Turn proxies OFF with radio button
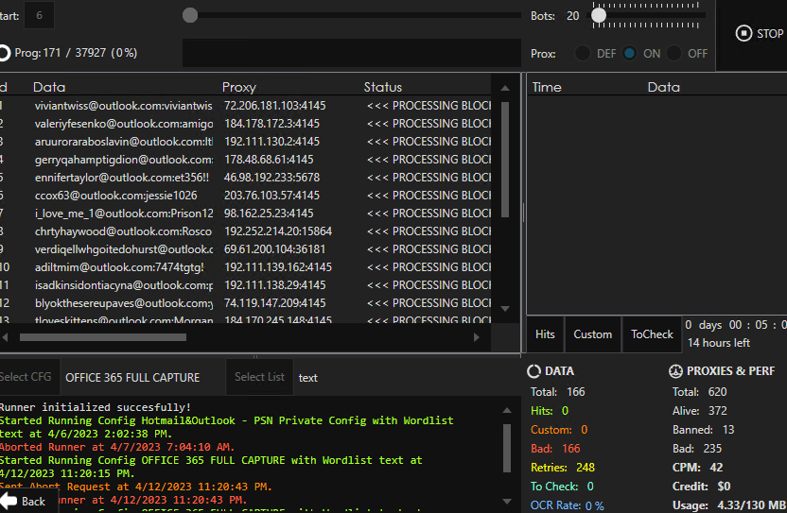The height and width of the screenshot is (513, 787). 675,54
